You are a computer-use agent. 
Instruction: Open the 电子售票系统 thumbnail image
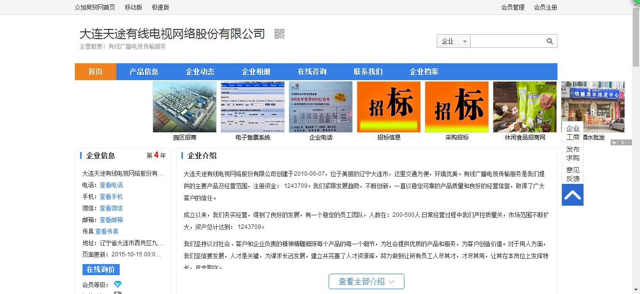coord(252,107)
